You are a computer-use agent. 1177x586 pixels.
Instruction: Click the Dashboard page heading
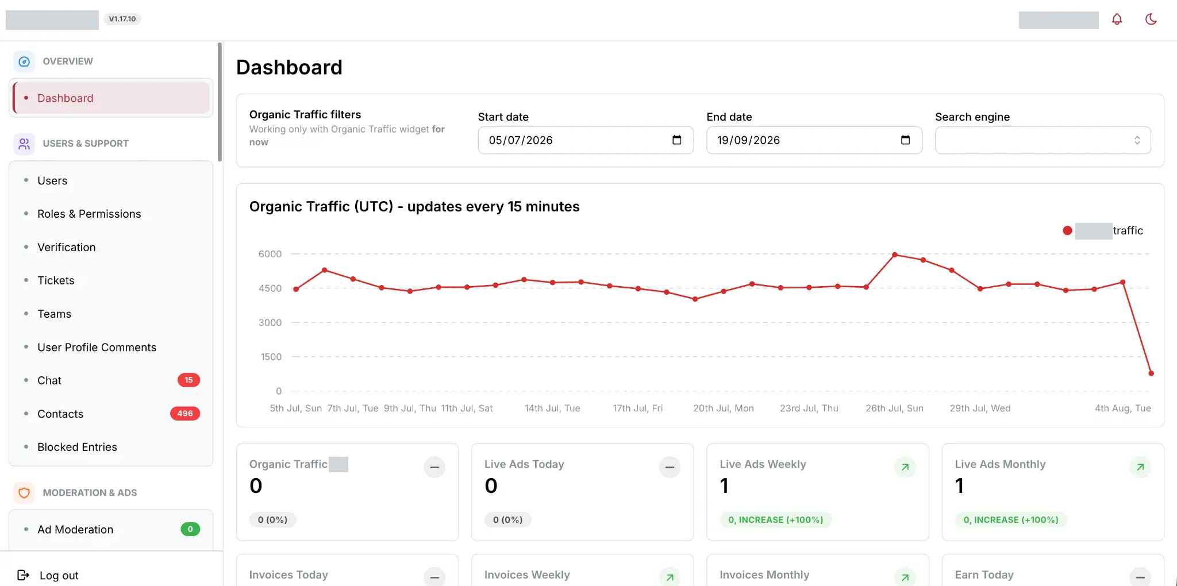pos(289,67)
